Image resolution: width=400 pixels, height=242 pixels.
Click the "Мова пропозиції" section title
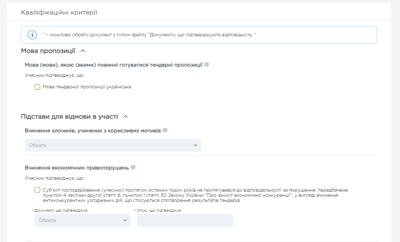(x=48, y=51)
